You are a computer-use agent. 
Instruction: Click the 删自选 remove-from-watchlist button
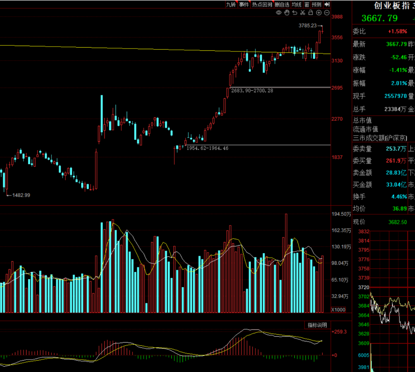point(282,5)
